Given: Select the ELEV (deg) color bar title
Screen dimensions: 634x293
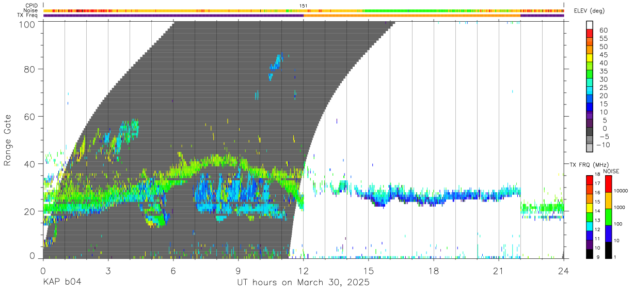Looking at the screenshot, I should (590, 11).
